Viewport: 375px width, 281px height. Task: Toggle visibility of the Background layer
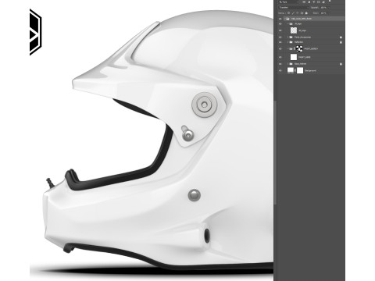(x=280, y=70)
